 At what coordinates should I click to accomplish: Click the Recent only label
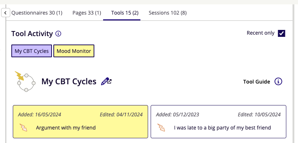pyautogui.click(x=261, y=33)
